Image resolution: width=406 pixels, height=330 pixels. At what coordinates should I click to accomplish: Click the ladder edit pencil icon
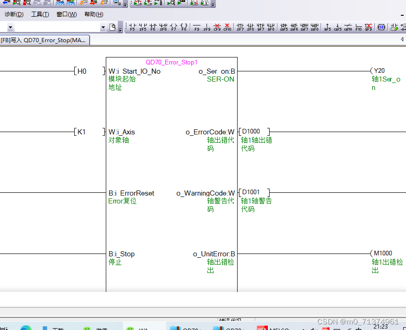click(x=394, y=27)
